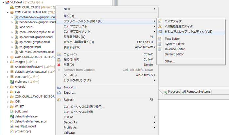The image size is (229, 135).
Task: Select header-block-graphic.scurl file in tree
Action: coord(37,22)
